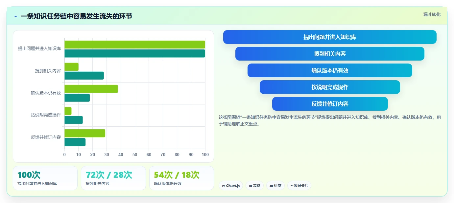This screenshot has height=203, width=454.
Task: Select the 漏斗转化 label in the header
Action: point(432,14)
